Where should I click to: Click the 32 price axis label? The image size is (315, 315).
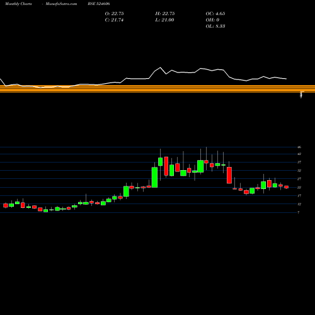pos(299,171)
